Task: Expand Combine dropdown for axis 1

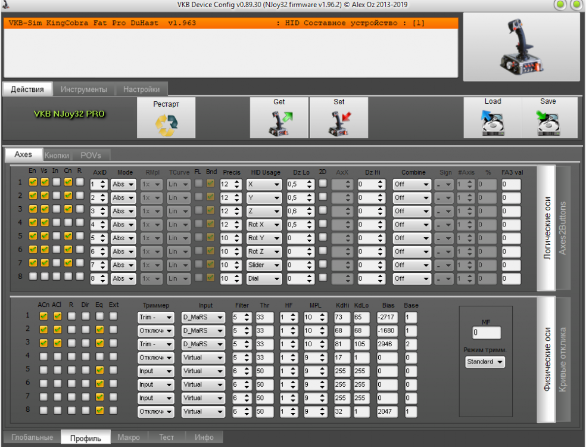Action: 412,185
